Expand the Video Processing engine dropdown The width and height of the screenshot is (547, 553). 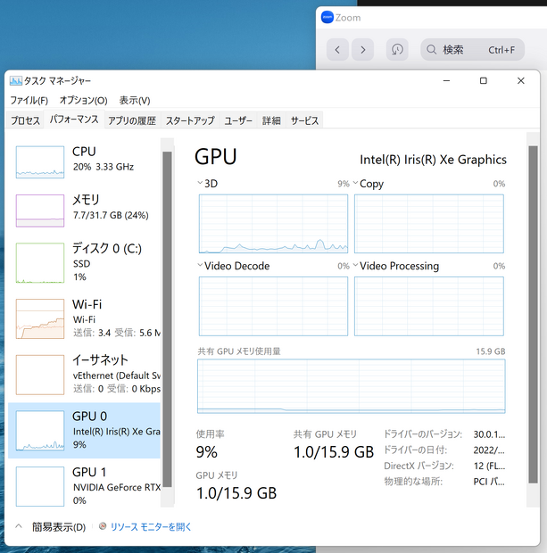click(355, 266)
